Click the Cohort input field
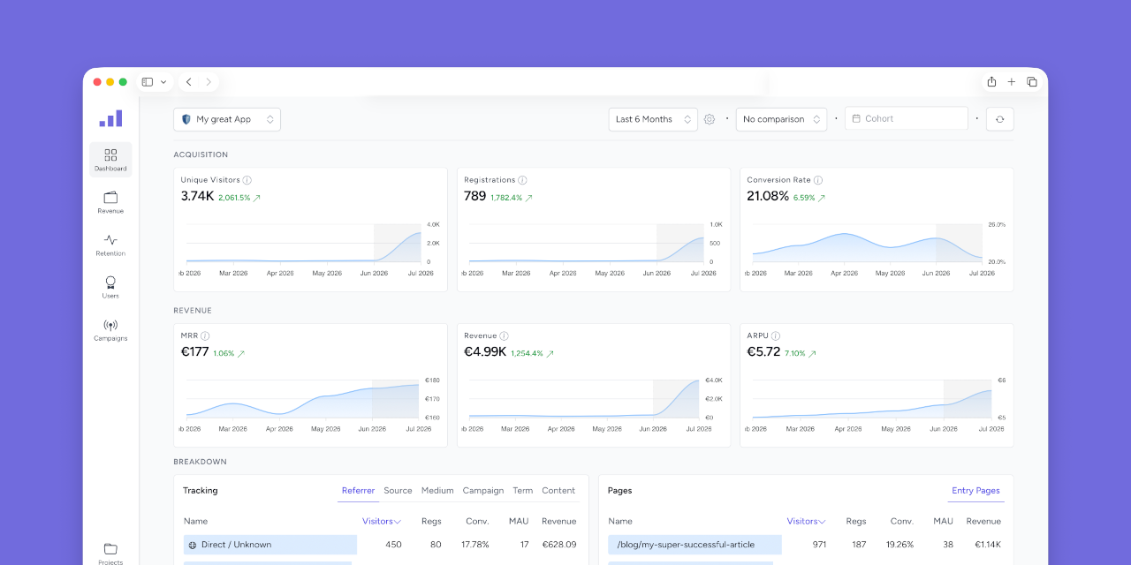 (907, 118)
